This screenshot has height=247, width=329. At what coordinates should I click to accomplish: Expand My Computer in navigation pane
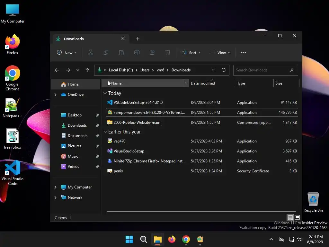[55, 187]
